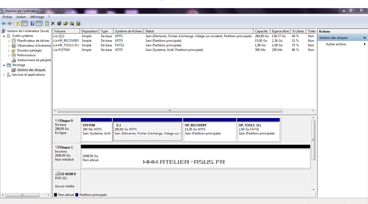368x204 pixels.
Task: Toggle the Show/Hide Console Tree toolbar button
Action: pos(24,24)
